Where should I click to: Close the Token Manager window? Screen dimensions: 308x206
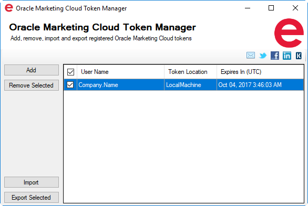click(x=295, y=8)
